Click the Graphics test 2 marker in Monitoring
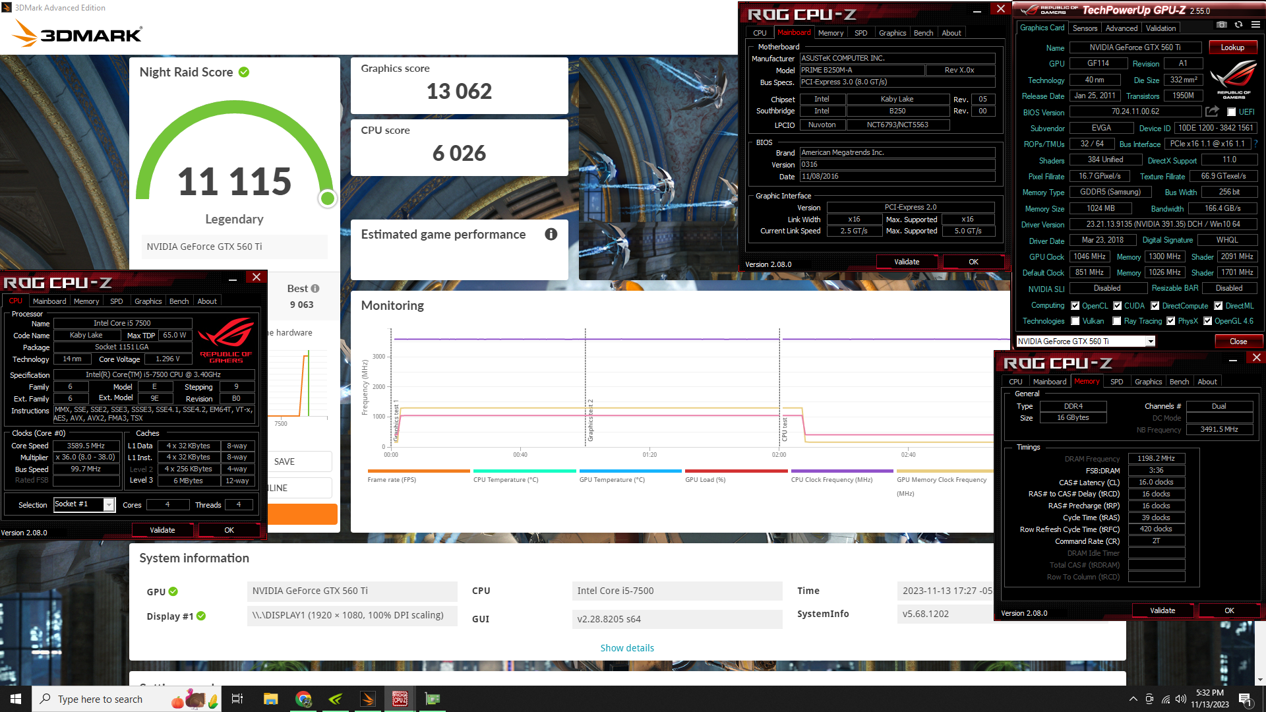This screenshot has width=1266, height=712. point(591,420)
